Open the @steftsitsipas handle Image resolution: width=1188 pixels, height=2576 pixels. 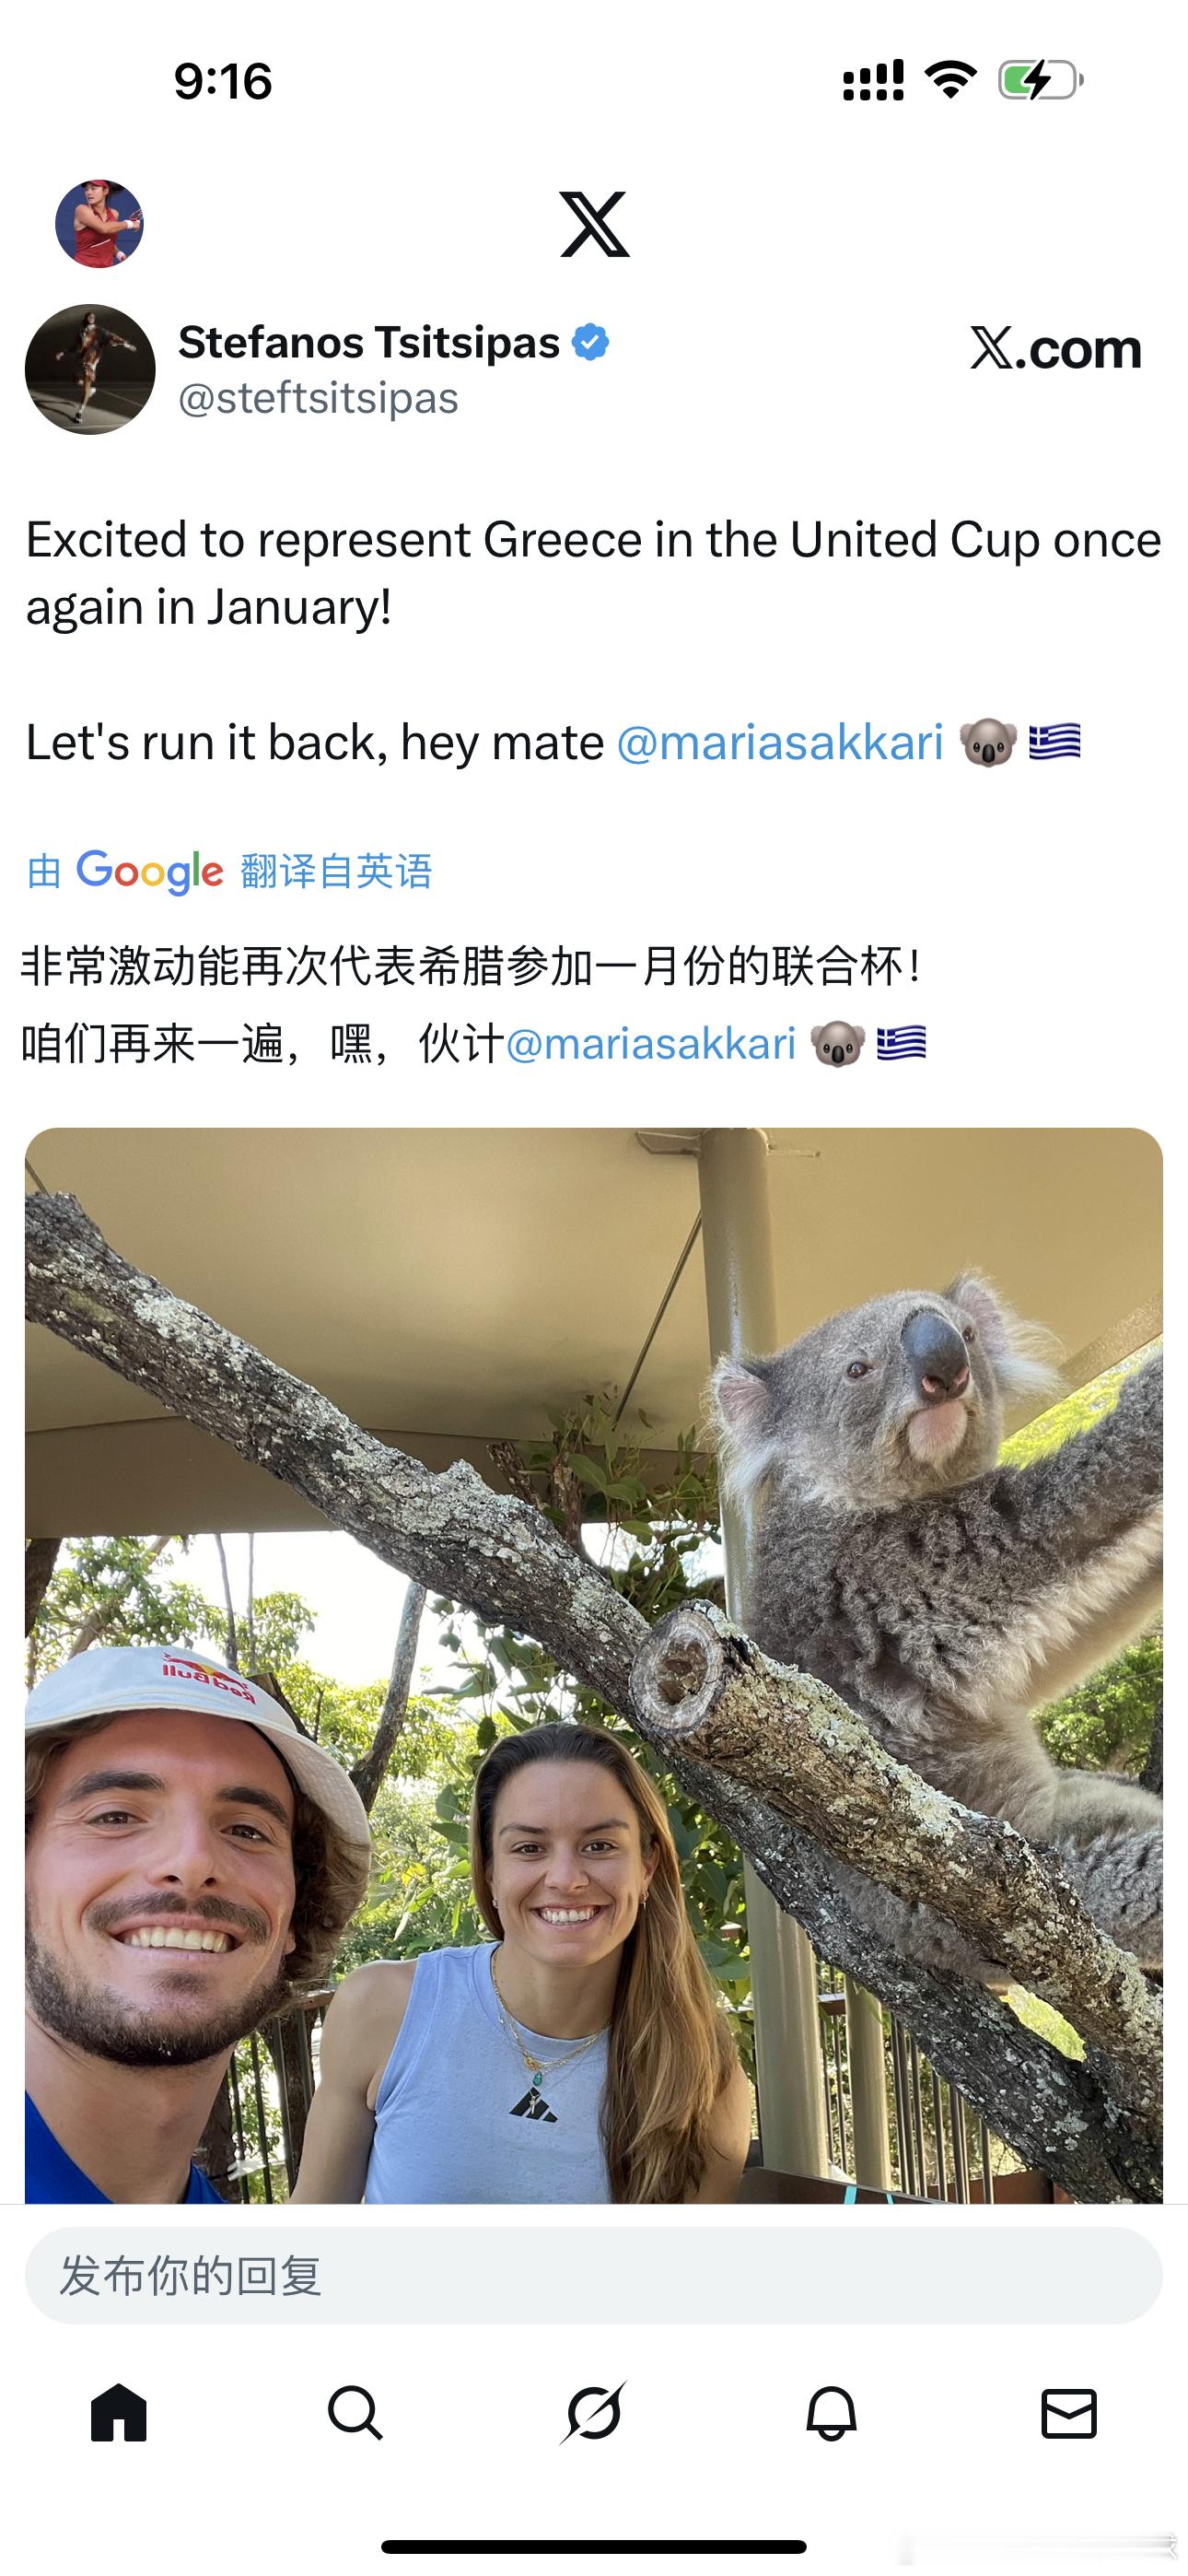pyautogui.click(x=318, y=398)
